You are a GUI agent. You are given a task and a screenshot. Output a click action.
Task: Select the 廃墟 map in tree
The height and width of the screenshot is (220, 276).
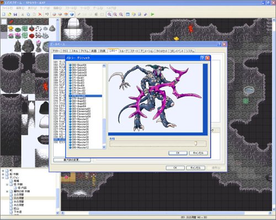[17, 181]
